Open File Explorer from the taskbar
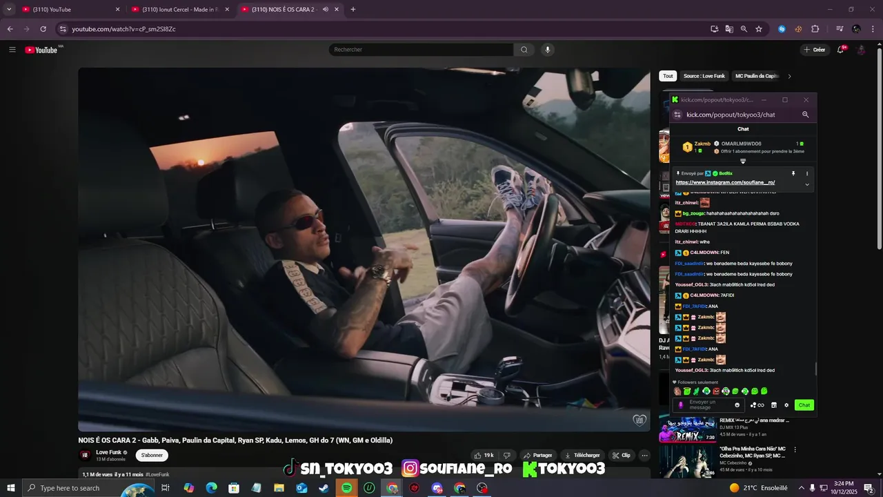Viewport: 883px width, 497px height. [x=279, y=488]
